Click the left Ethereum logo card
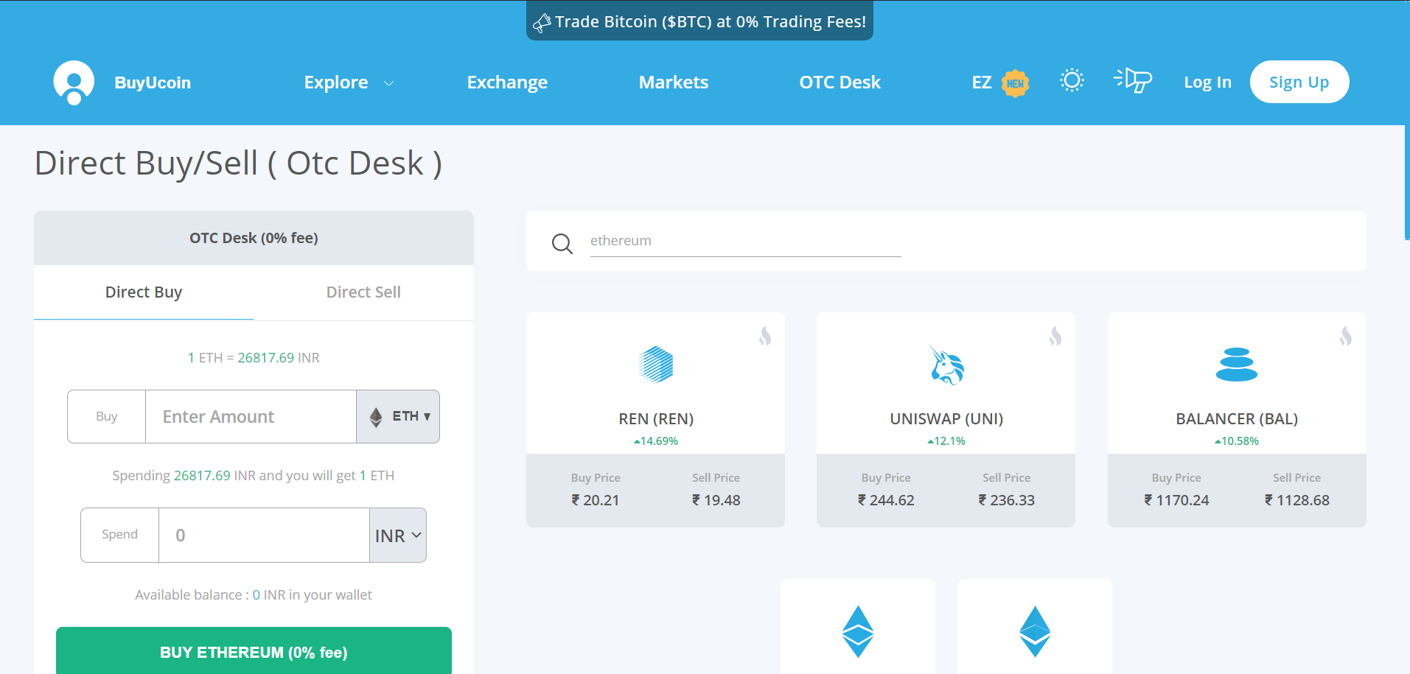This screenshot has width=1410, height=674. tap(858, 627)
